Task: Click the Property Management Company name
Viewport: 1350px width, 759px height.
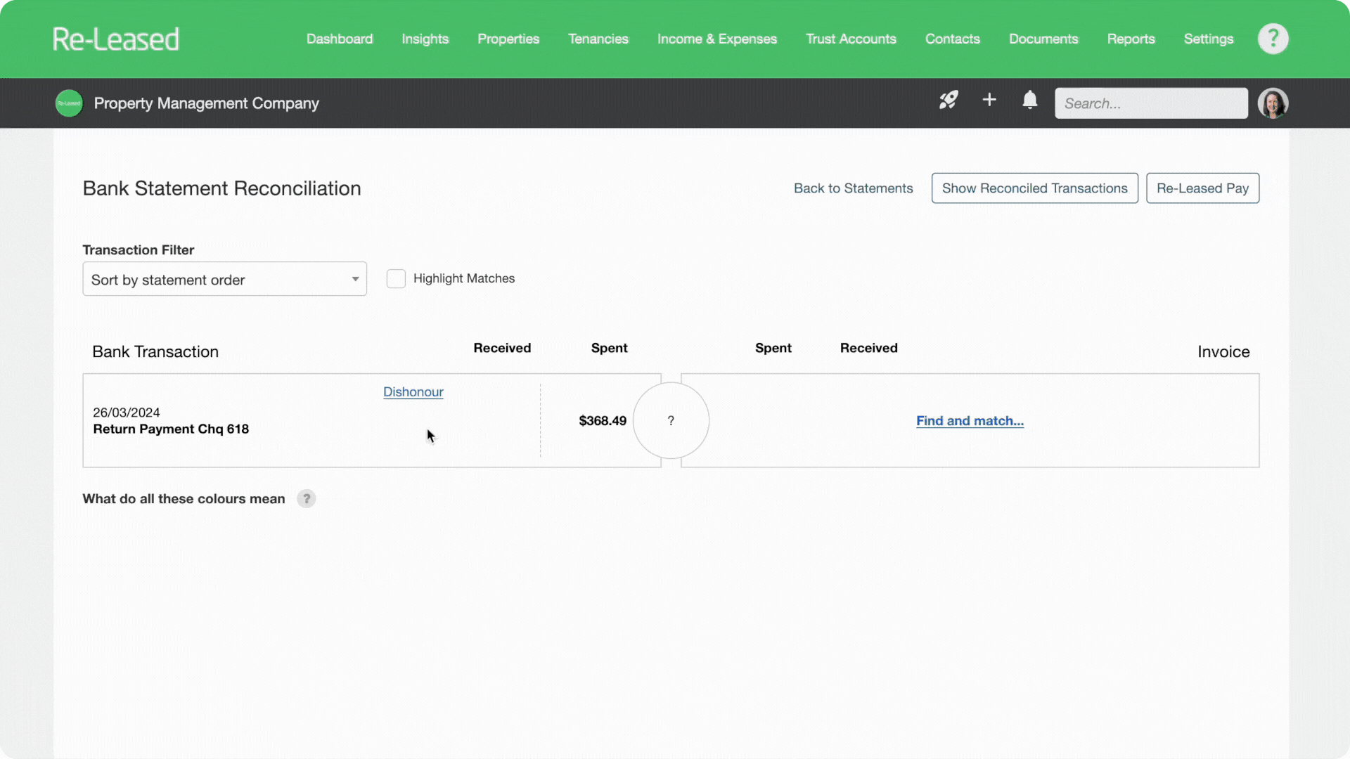Action: point(206,103)
